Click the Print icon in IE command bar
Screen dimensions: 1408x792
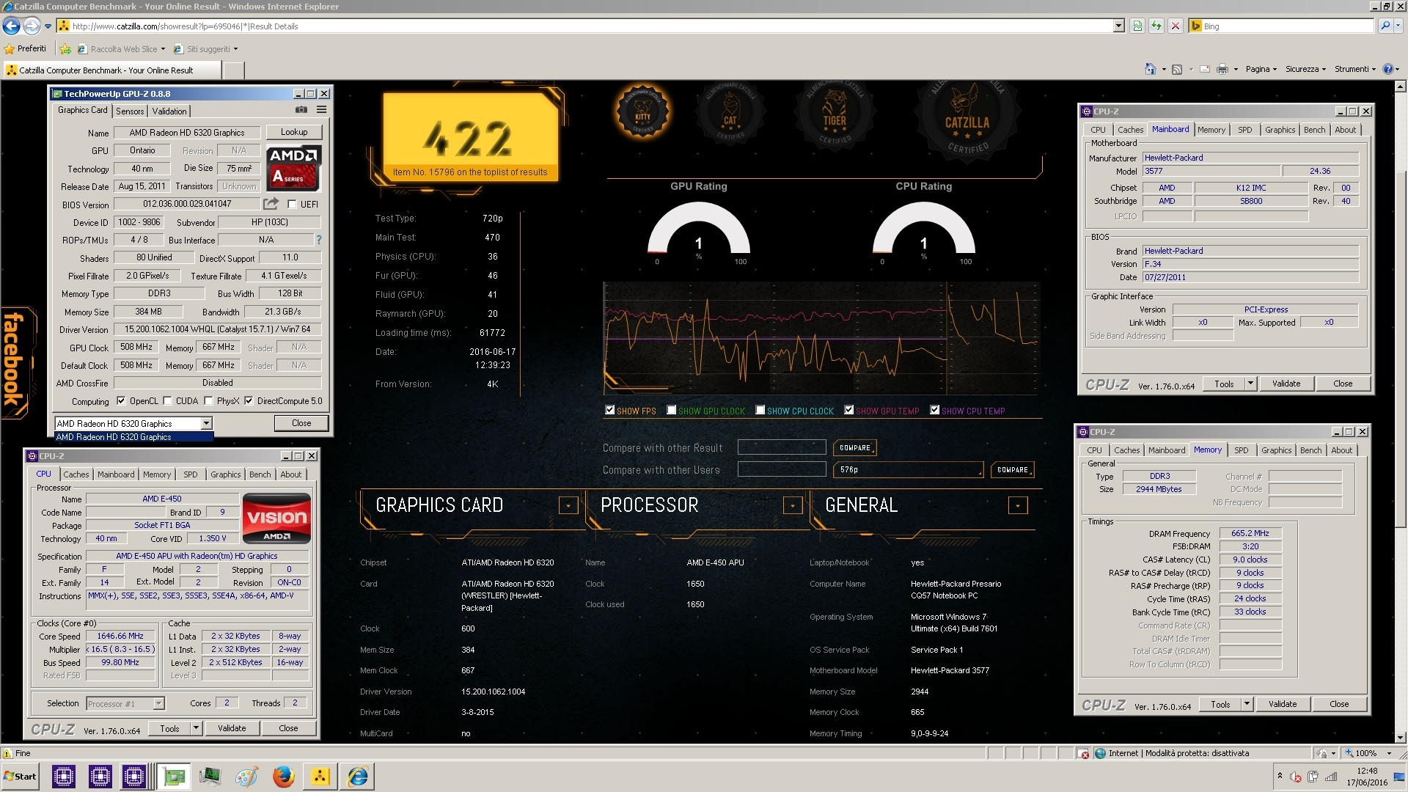pyautogui.click(x=1222, y=69)
